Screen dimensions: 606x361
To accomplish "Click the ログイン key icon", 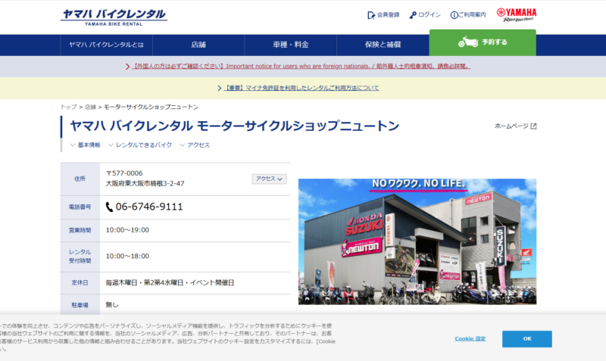I will point(413,15).
